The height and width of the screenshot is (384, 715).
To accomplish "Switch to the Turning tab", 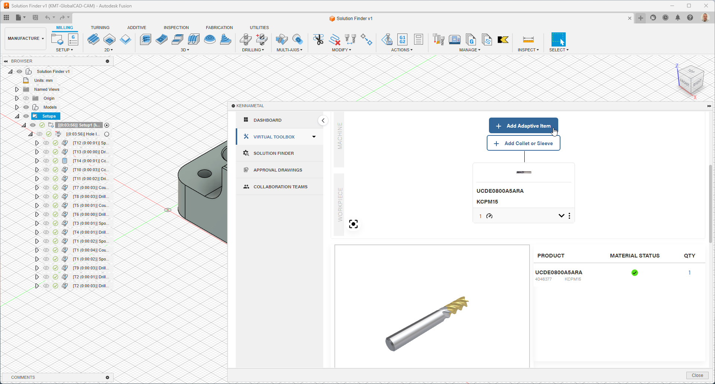I will tap(100, 28).
